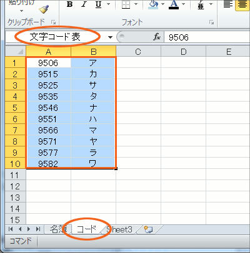Click cell containing ア

coord(93,62)
